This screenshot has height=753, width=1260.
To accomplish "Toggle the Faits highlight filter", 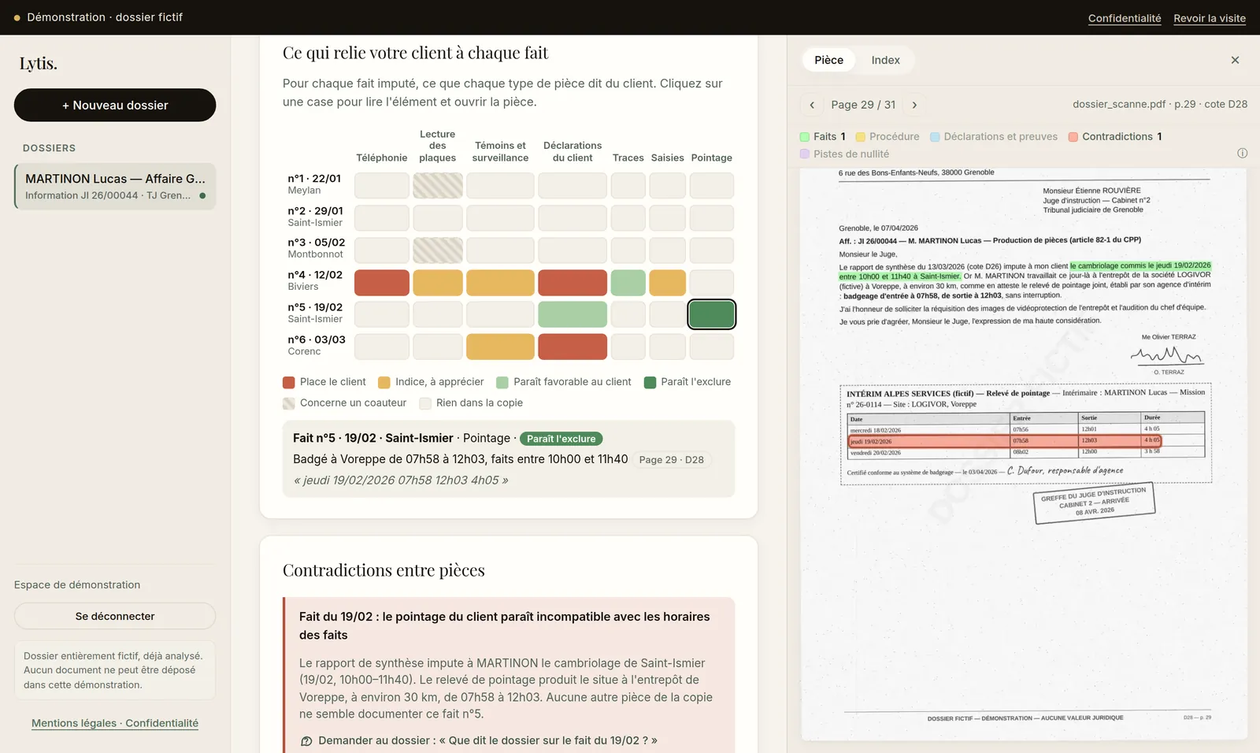I will point(823,136).
